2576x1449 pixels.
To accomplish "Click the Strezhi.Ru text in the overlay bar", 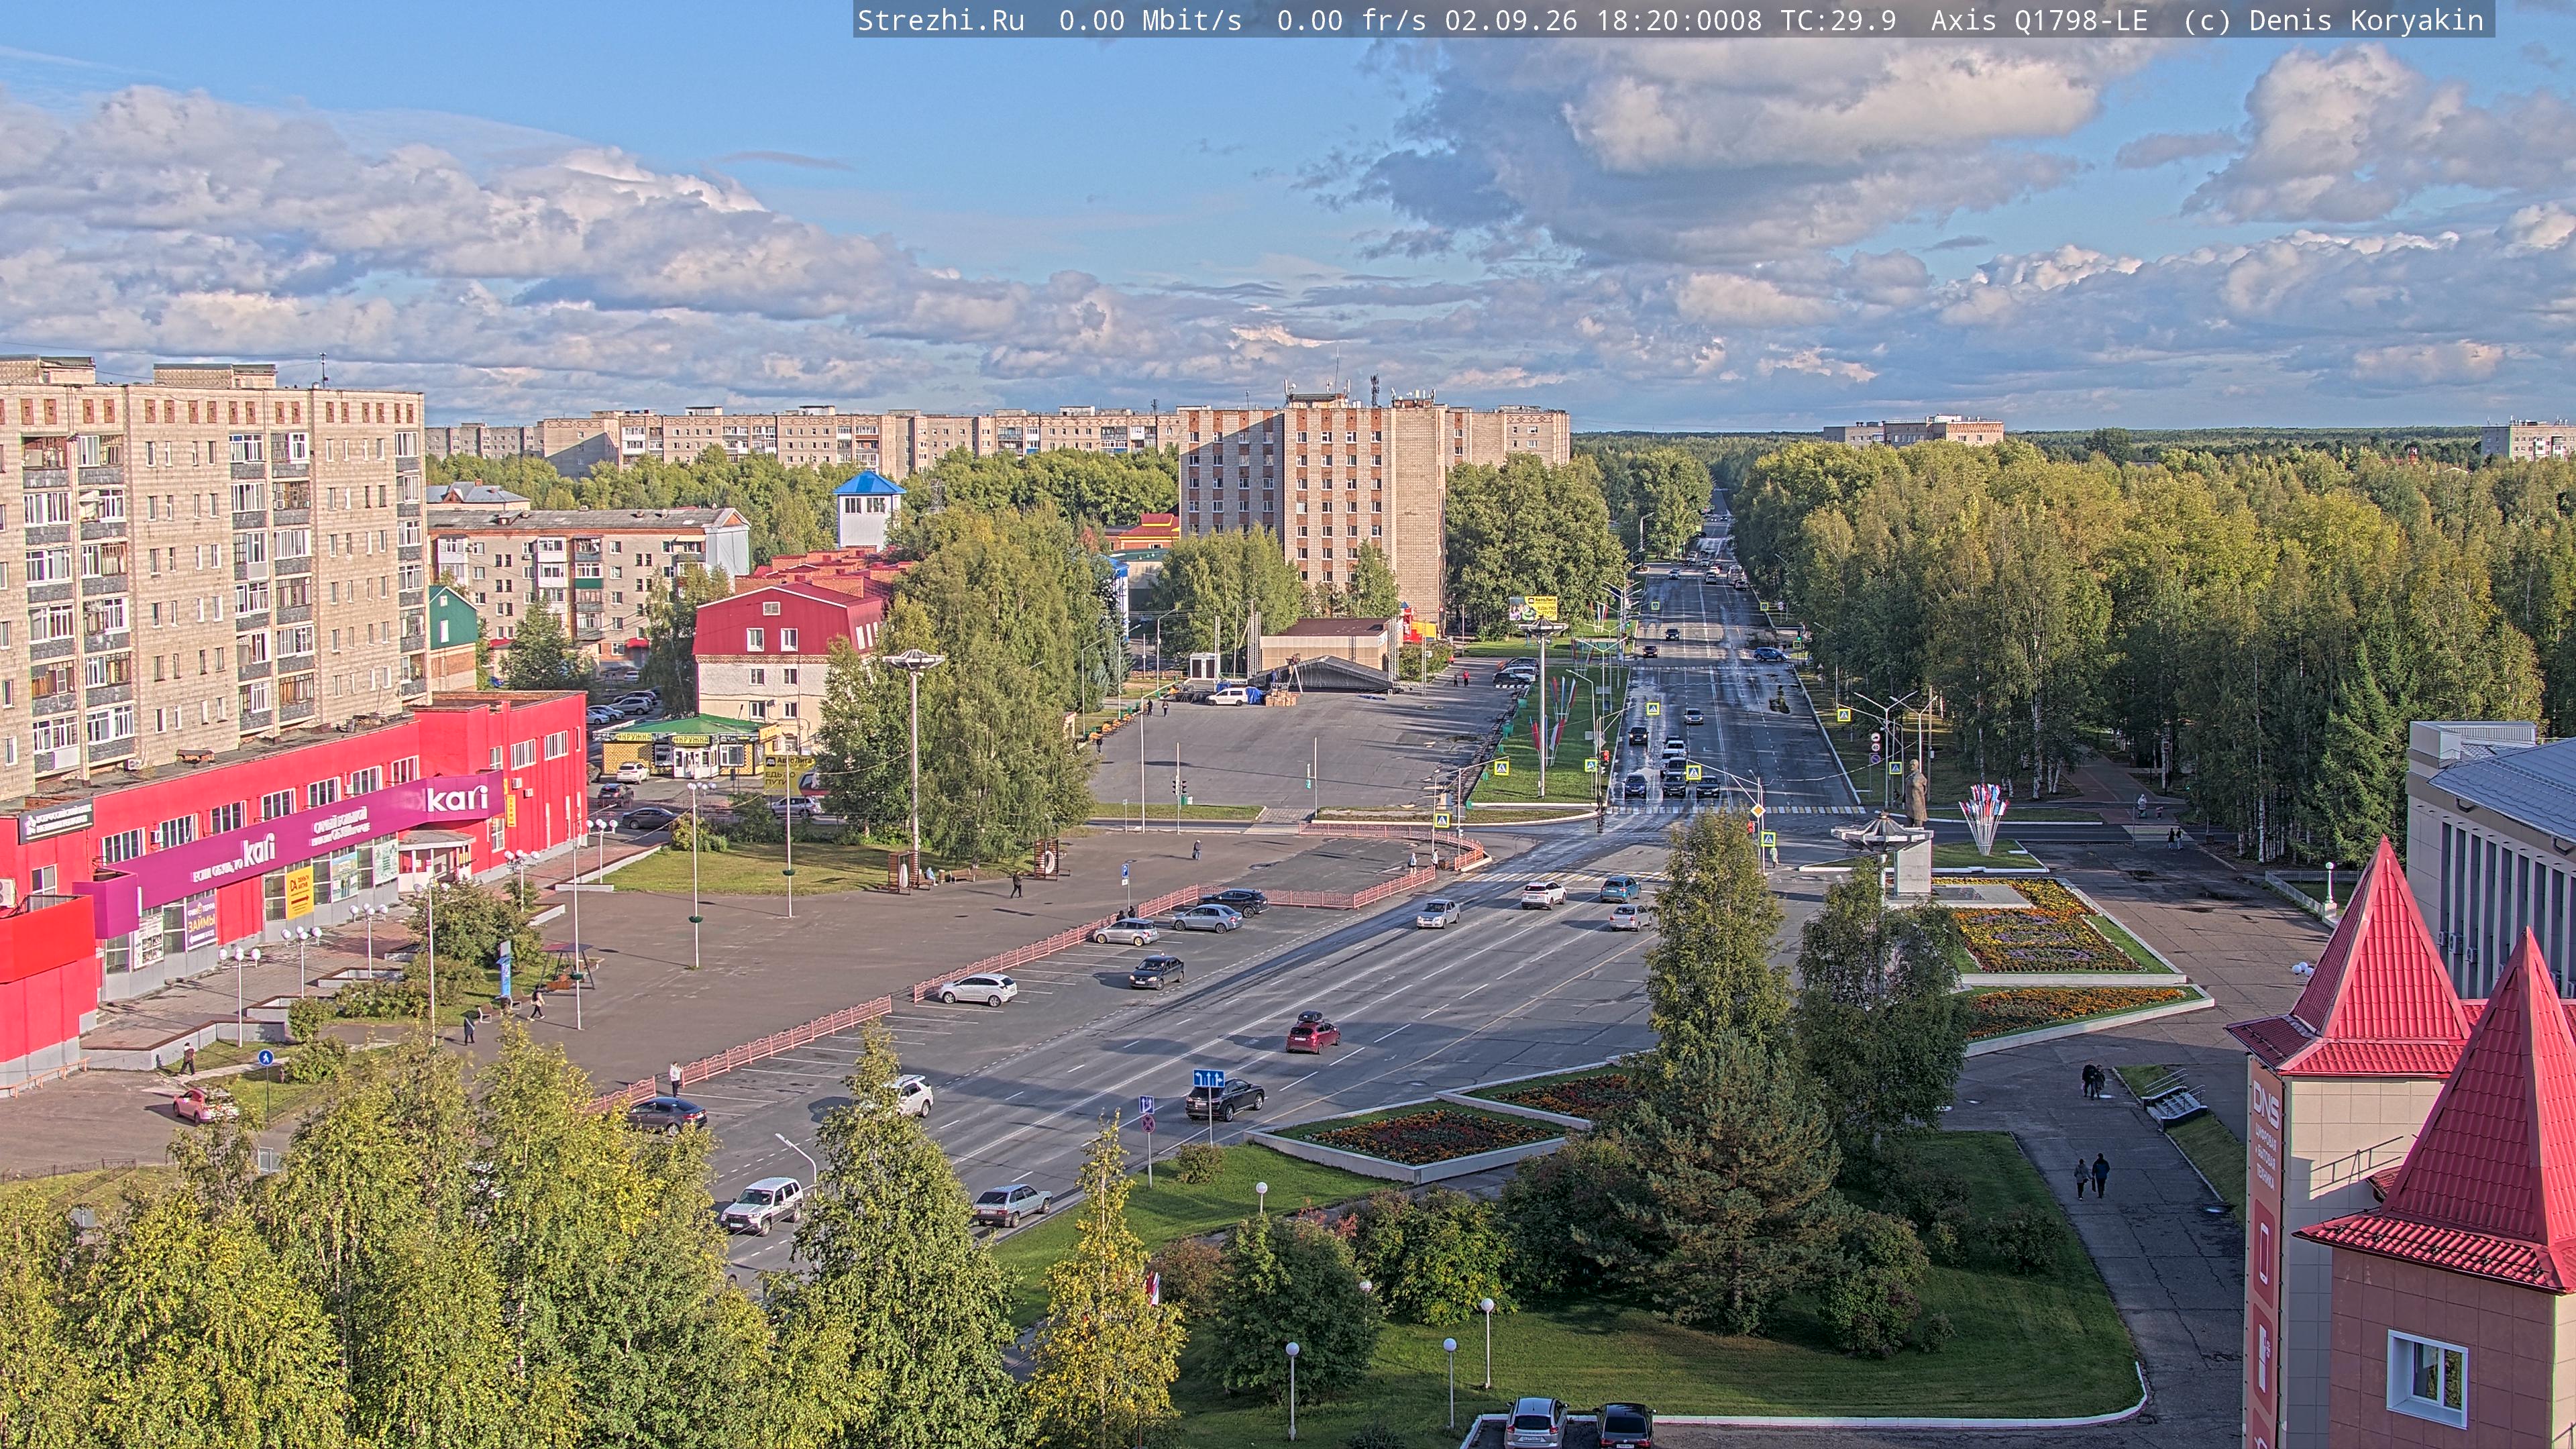I will (940, 20).
